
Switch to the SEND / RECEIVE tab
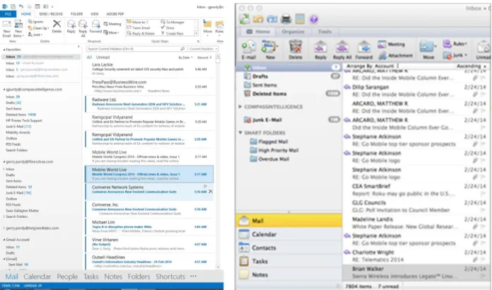tap(50, 14)
